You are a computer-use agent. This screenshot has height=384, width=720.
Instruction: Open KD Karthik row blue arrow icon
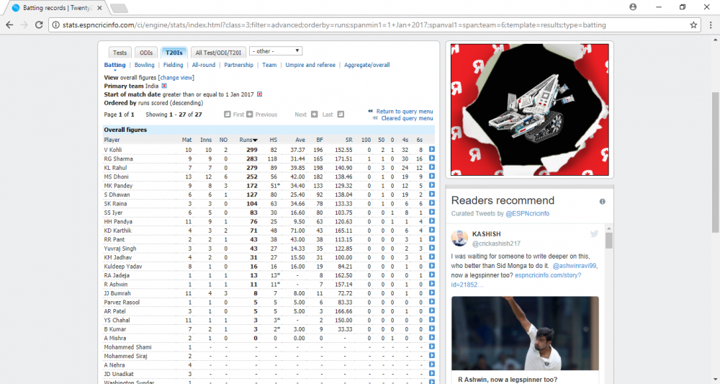(x=431, y=230)
